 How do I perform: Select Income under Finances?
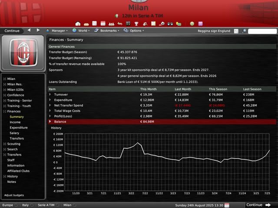pos(15,122)
